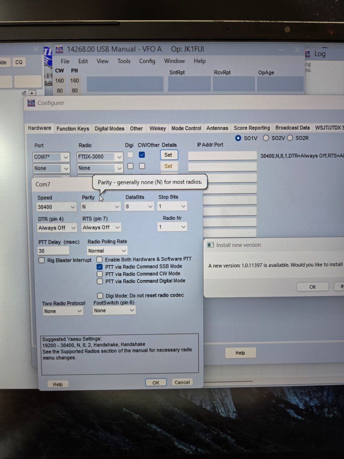Switch to the Broadcast Data tab

(292, 128)
